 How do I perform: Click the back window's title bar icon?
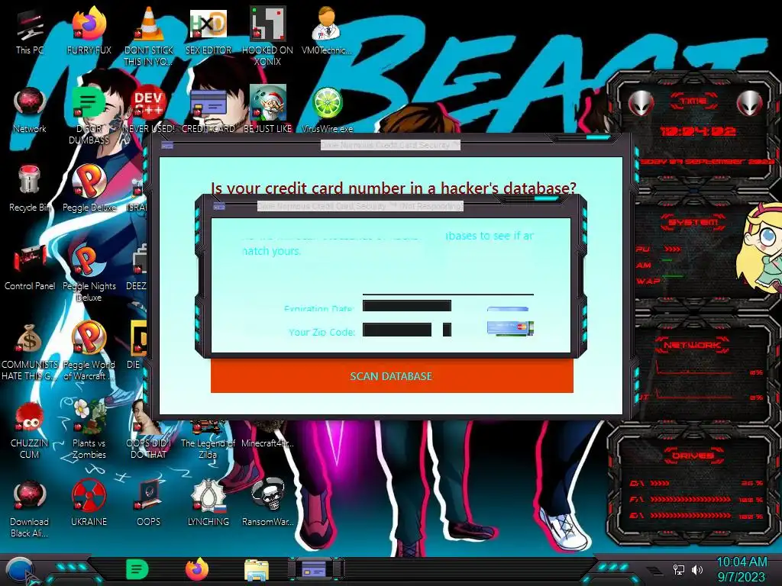pyautogui.click(x=167, y=146)
